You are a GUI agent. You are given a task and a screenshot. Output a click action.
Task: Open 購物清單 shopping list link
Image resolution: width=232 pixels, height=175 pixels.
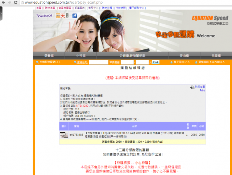50,8
